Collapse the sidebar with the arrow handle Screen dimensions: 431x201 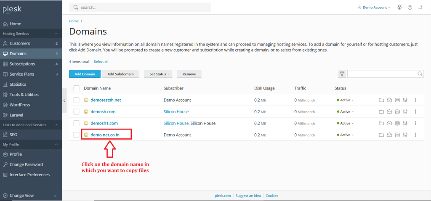[64, 100]
